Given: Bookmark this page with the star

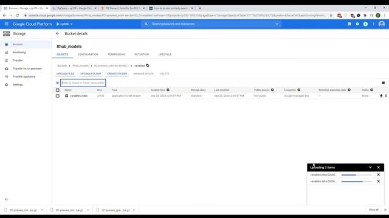Looking at the screenshot, I should [331, 15].
